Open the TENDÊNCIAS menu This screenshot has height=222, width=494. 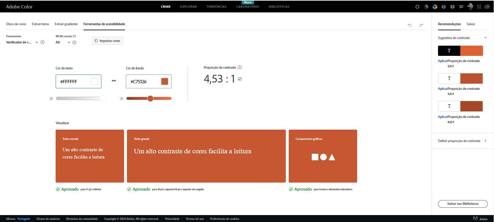pos(216,7)
